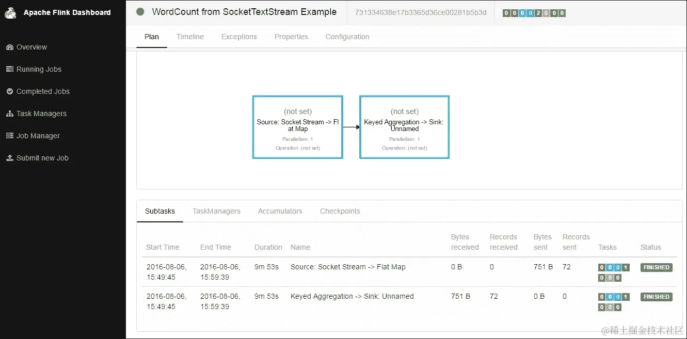
Task: Select Submit new Job
Action: coord(42,158)
